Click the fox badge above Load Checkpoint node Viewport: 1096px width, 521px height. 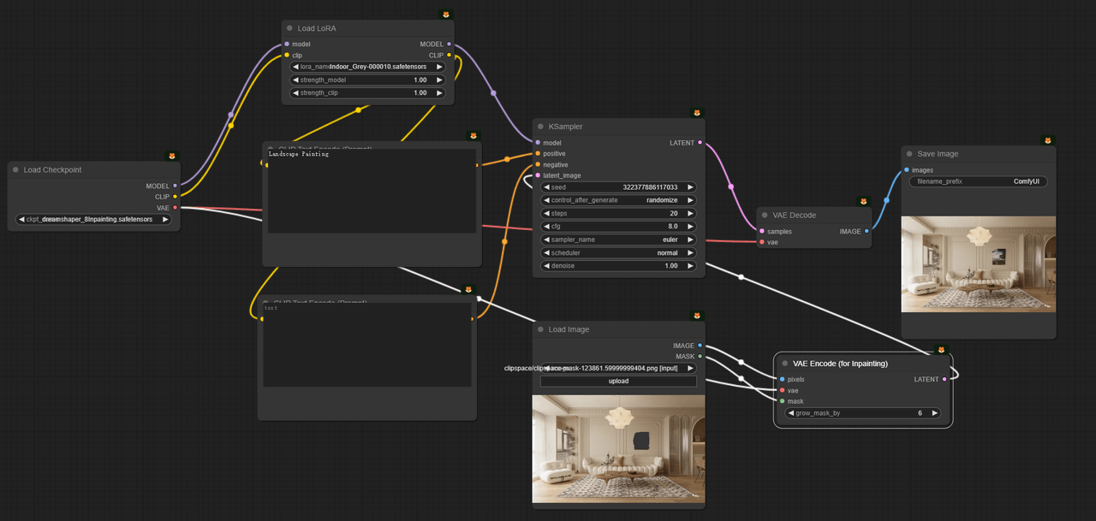click(x=171, y=156)
